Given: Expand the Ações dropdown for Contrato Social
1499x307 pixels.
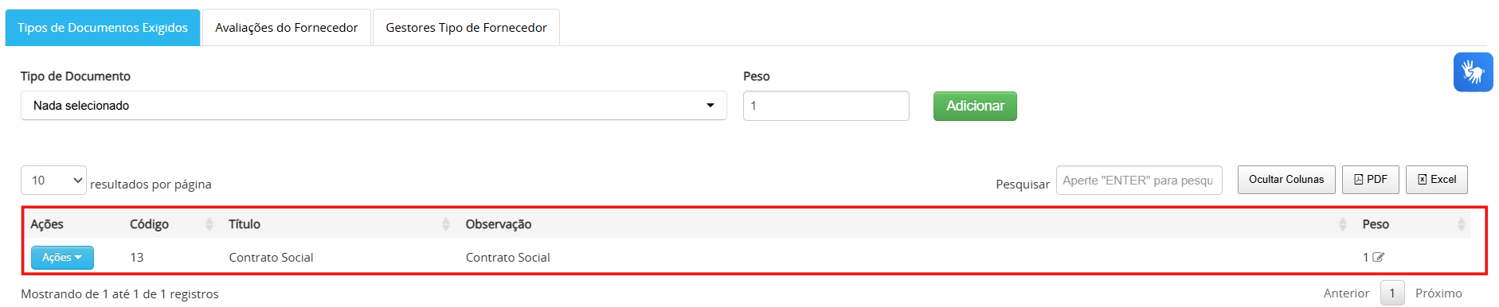Looking at the screenshot, I should pyautogui.click(x=62, y=258).
